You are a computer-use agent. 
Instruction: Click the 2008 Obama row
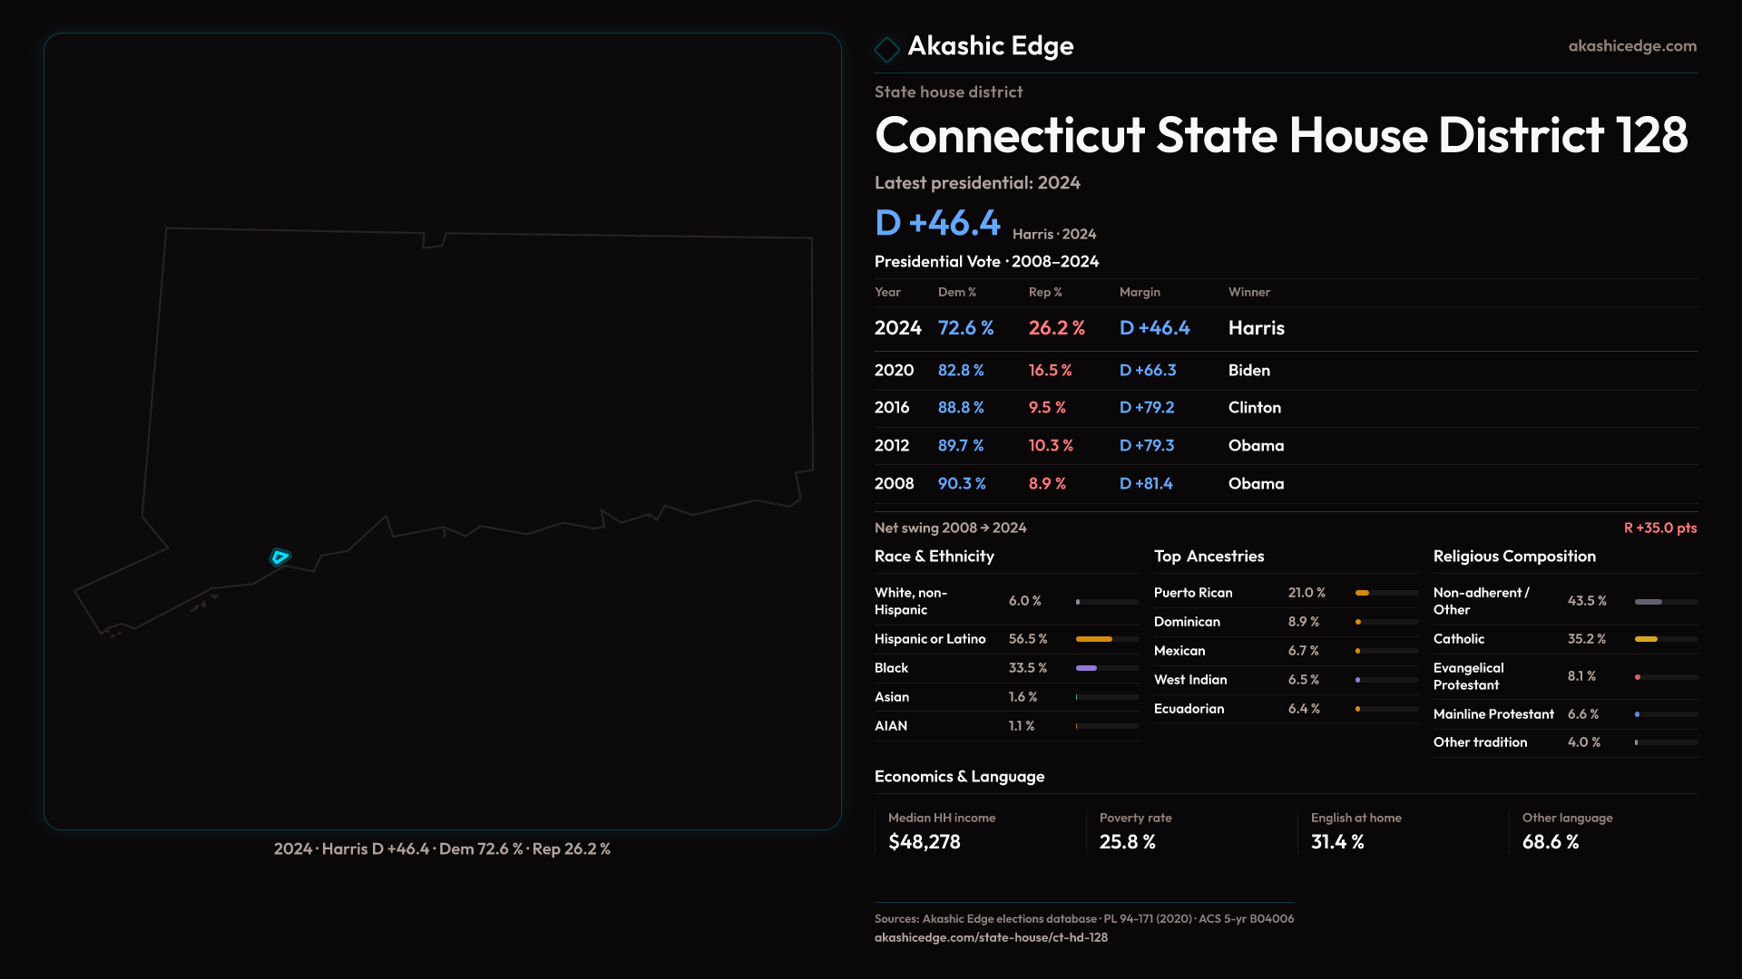tap(1080, 483)
